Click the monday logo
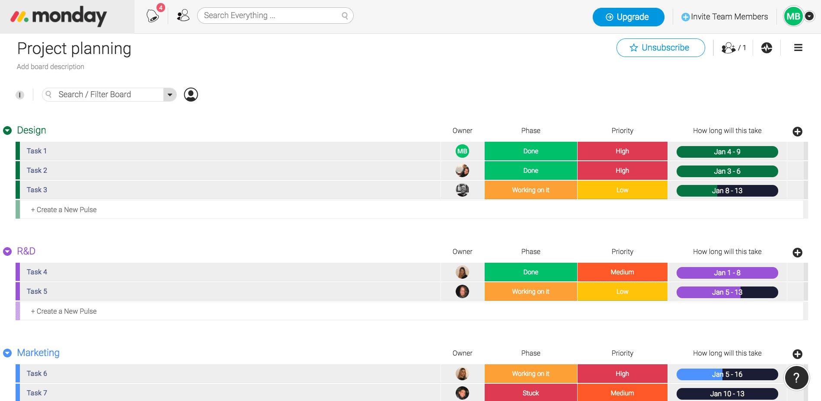821x401 pixels. click(x=59, y=16)
